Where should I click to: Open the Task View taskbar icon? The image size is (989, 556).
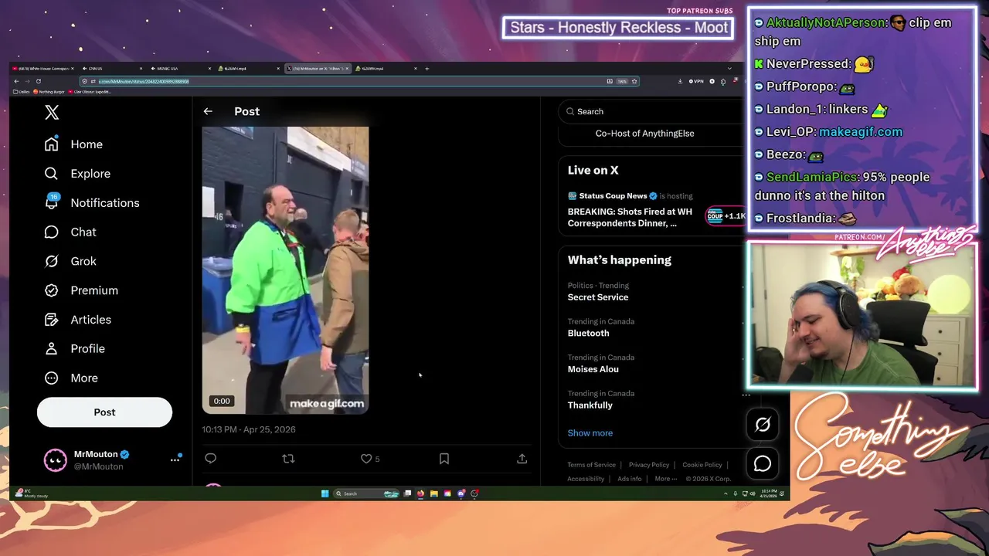coord(407,493)
